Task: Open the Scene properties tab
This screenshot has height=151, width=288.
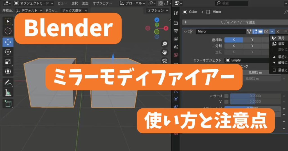Action: pos(176,47)
